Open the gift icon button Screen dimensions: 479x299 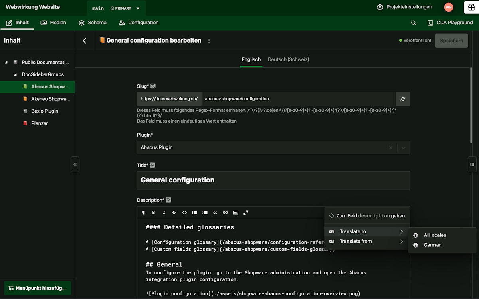click(x=471, y=7)
